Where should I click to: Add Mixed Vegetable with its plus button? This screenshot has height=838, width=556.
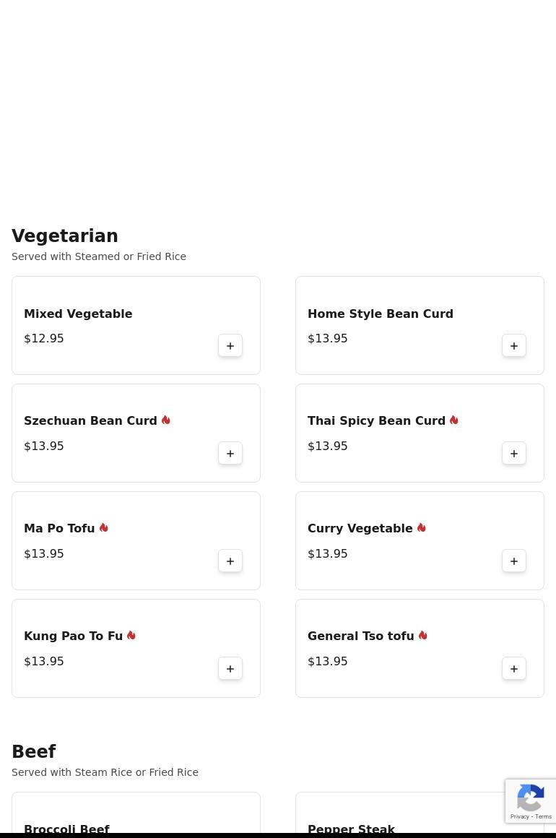pyautogui.click(x=230, y=346)
